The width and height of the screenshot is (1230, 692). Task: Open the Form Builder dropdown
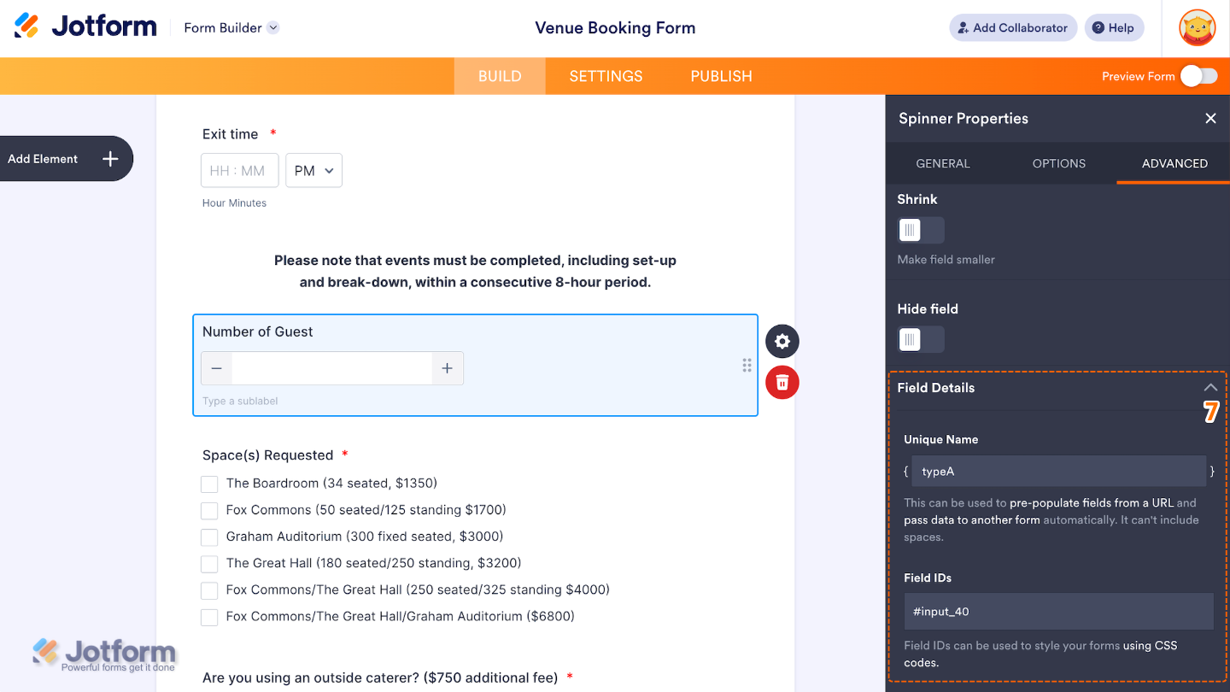coord(231,27)
